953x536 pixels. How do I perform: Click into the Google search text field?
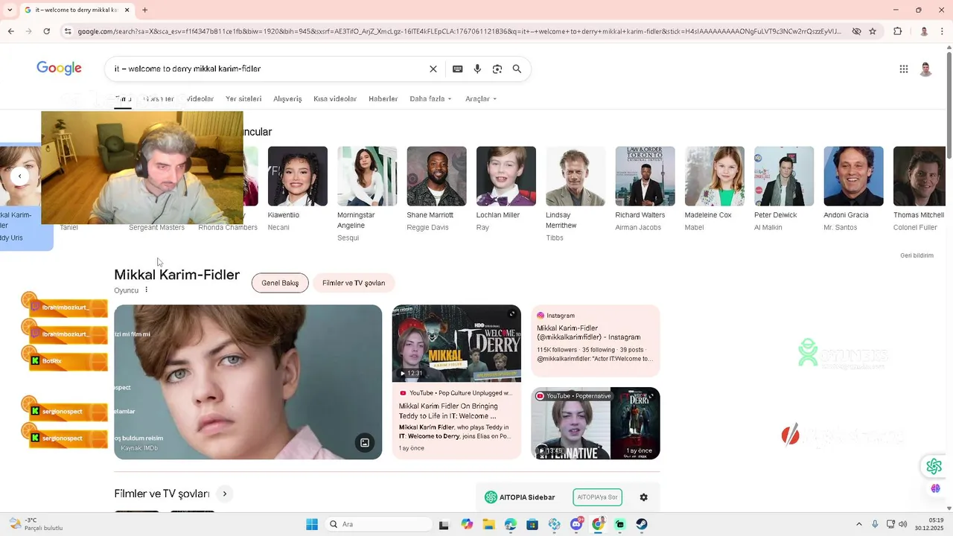pos(268,69)
